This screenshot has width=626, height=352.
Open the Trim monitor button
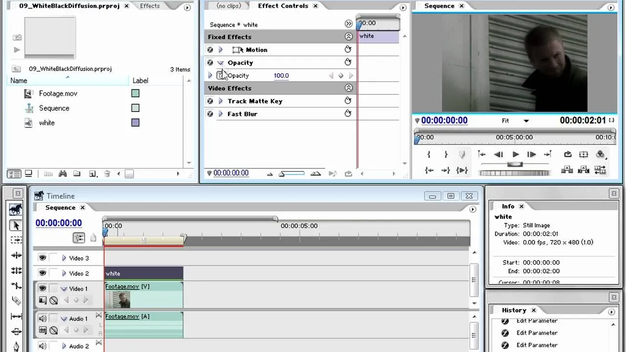[601, 170]
